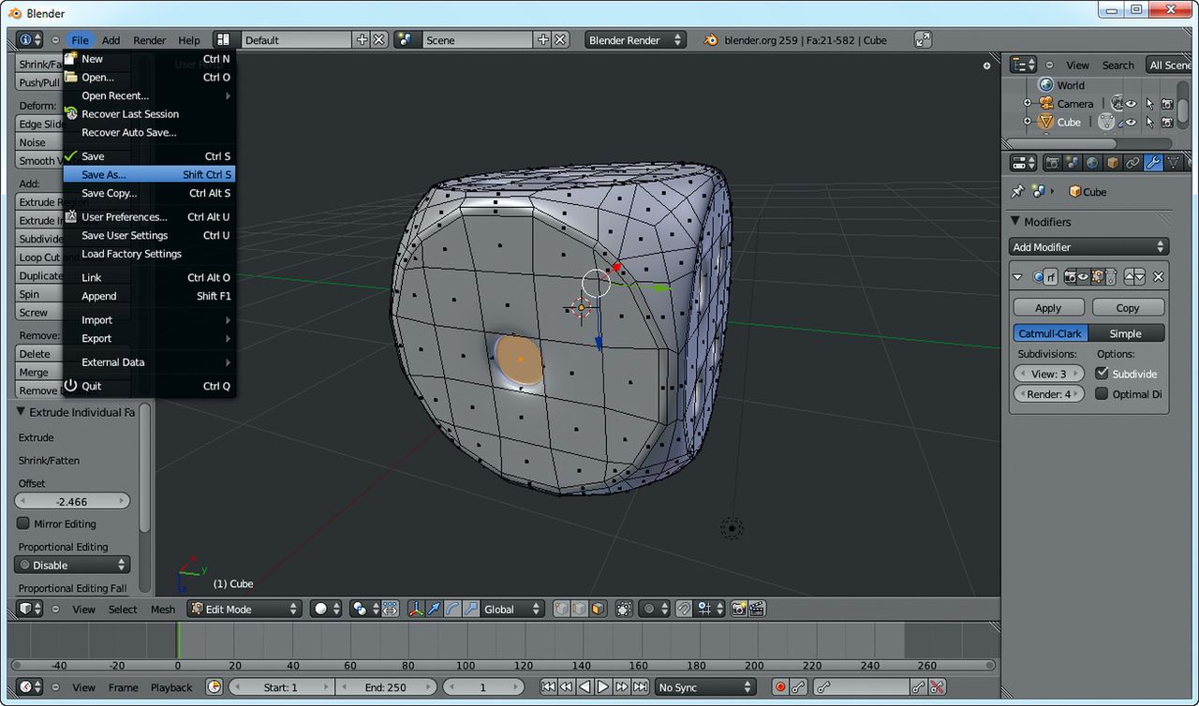This screenshot has width=1199, height=706.
Task: Click the play animation forward button
Action: point(603,687)
